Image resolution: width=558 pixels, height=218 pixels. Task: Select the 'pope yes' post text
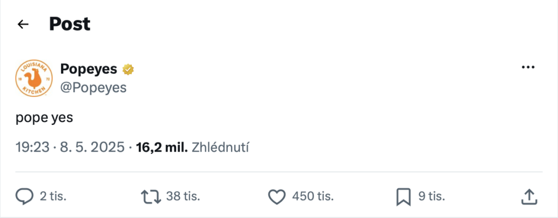point(44,118)
